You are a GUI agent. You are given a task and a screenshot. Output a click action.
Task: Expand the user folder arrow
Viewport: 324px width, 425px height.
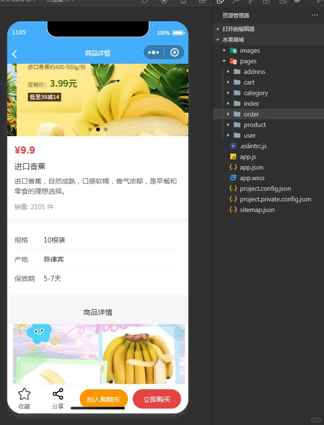(228, 135)
